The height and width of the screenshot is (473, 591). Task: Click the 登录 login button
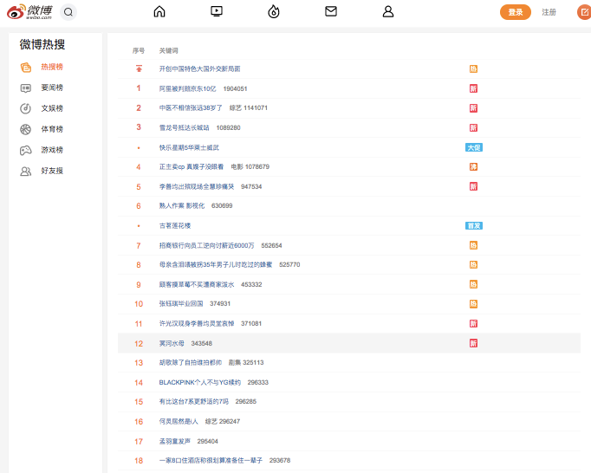click(516, 12)
